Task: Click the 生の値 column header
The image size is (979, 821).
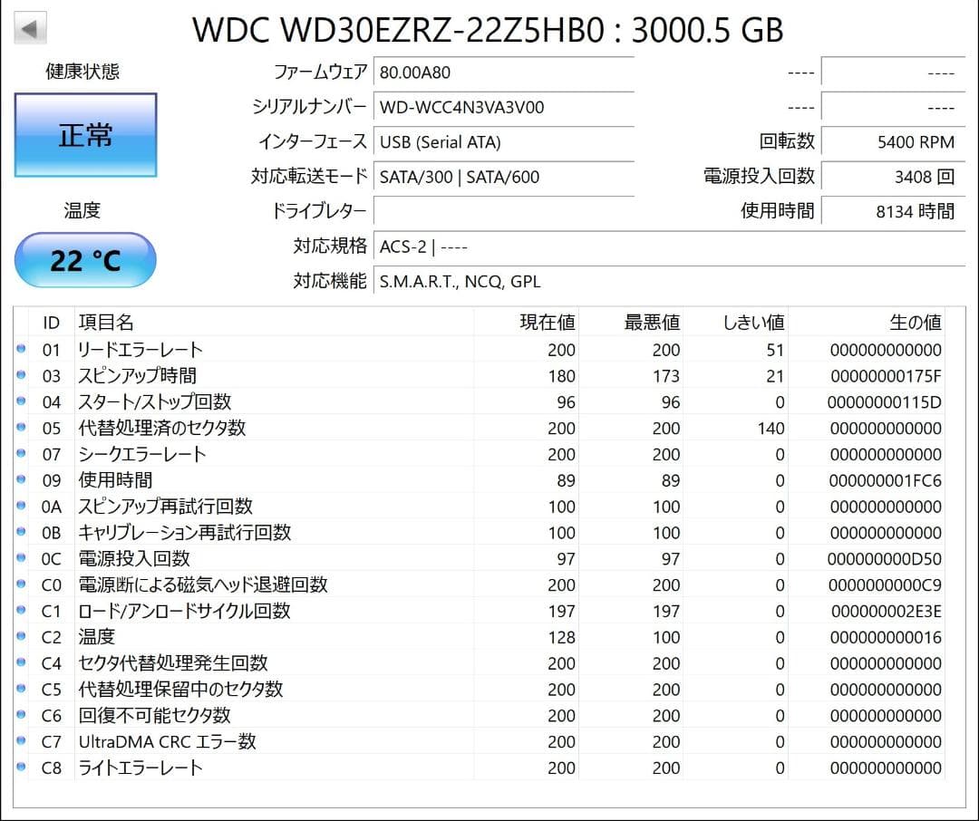Action: [916, 323]
